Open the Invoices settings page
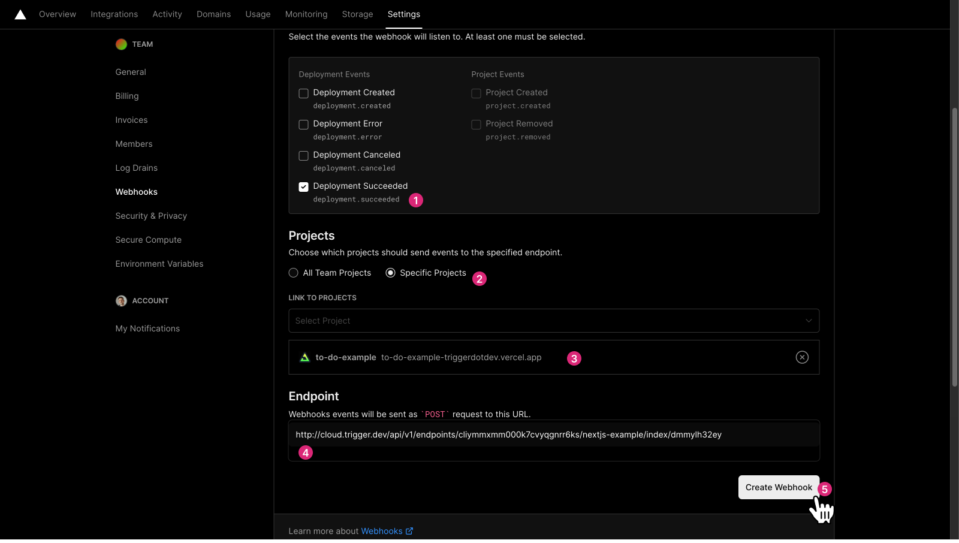The height and width of the screenshot is (543, 959). click(132, 120)
